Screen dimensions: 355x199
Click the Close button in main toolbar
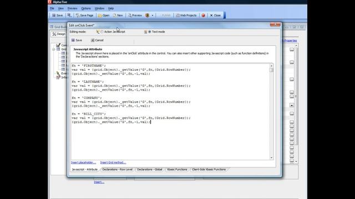point(215,15)
